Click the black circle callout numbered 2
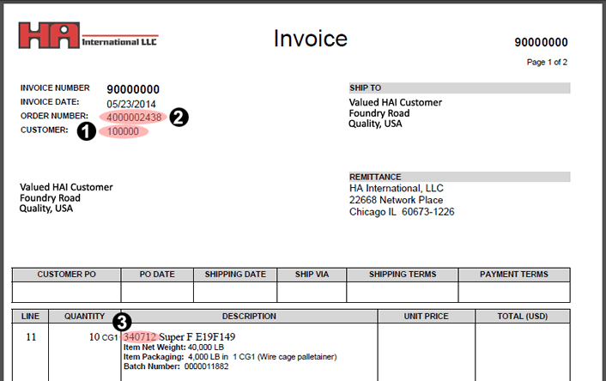The height and width of the screenshot is (381, 606). (179, 118)
